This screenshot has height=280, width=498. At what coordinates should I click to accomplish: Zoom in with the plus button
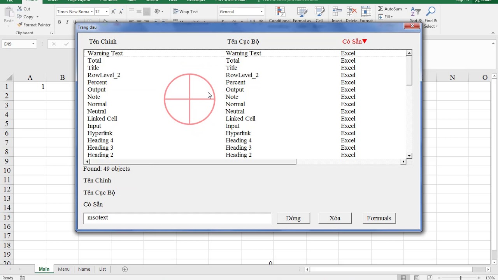pos(479,278)
